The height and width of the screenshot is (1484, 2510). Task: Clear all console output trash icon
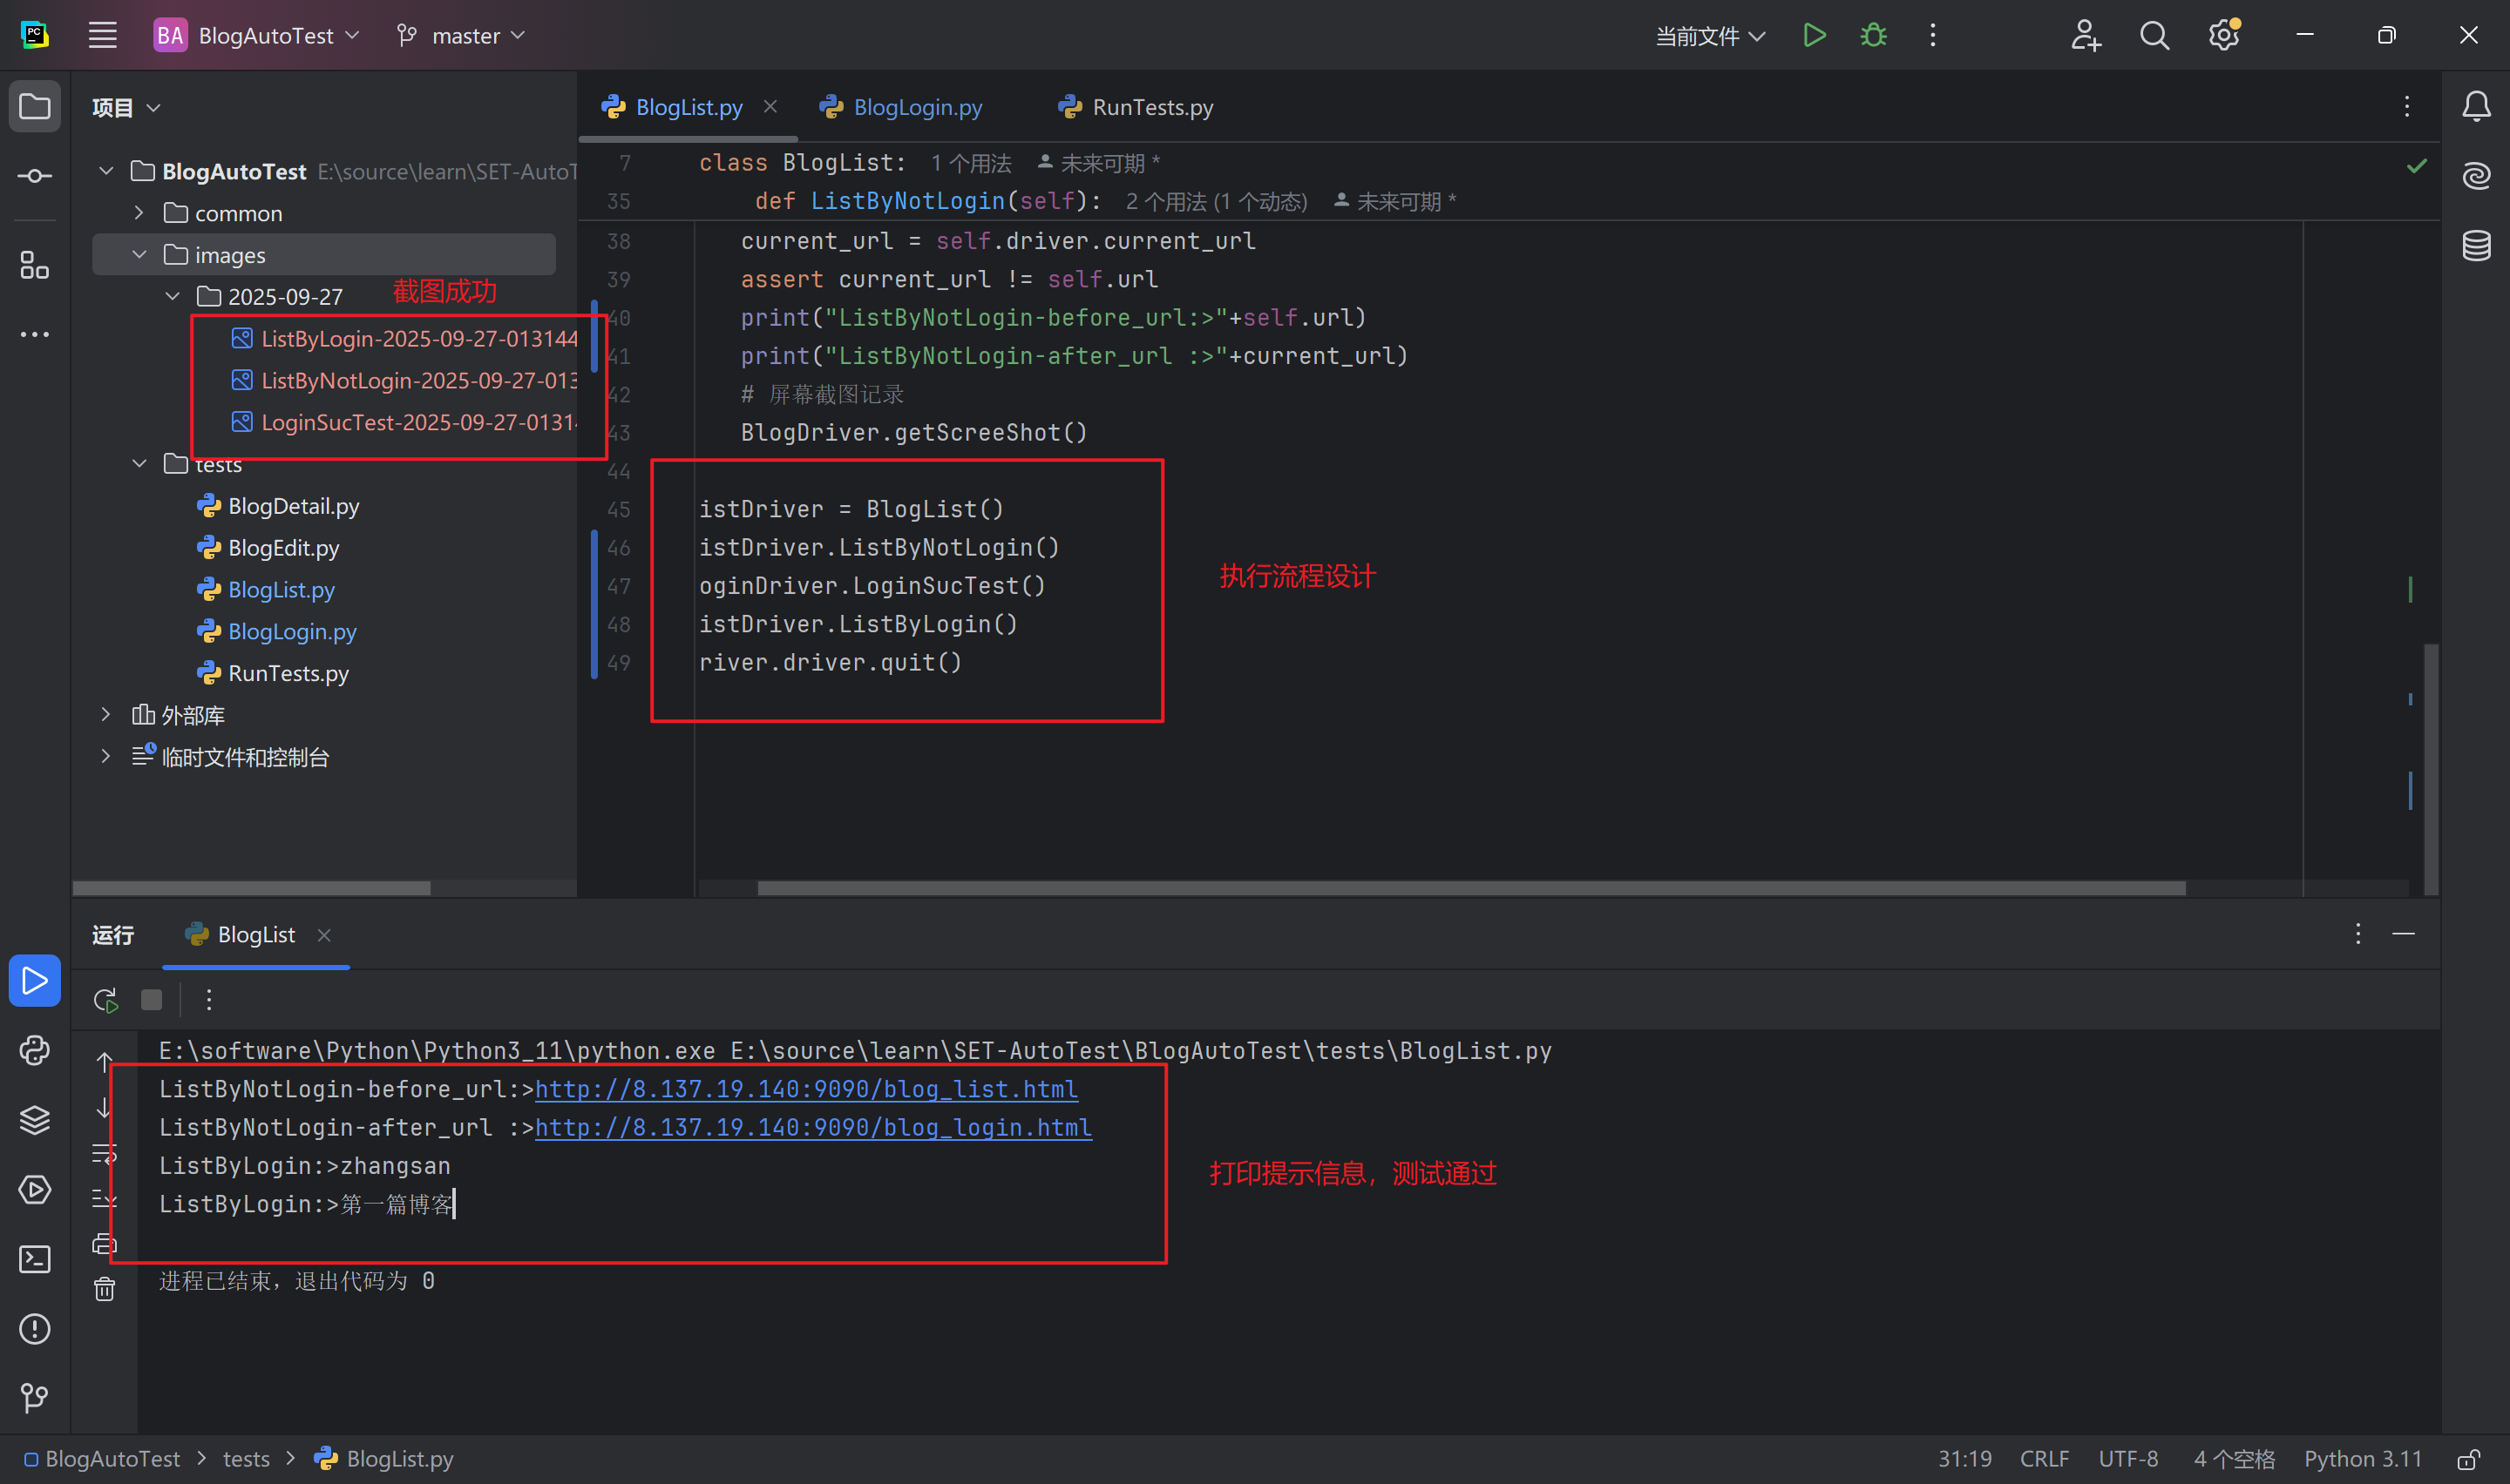tap(104, 1289)
